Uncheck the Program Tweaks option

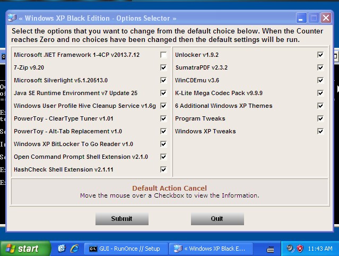tap(320, 118)
